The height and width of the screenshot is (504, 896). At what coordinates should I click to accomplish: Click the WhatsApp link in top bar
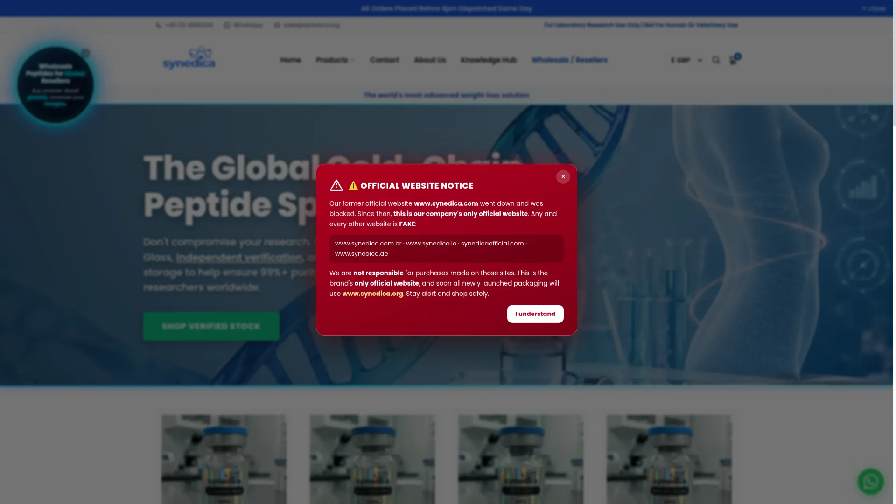pyautogui.click(x=243, y=25)
